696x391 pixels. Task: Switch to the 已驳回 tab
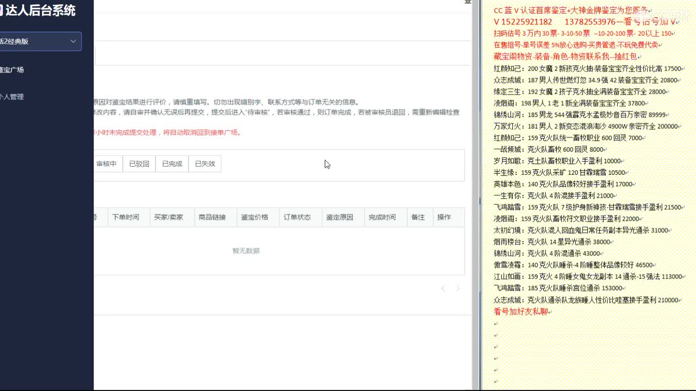tap(139, 164)
